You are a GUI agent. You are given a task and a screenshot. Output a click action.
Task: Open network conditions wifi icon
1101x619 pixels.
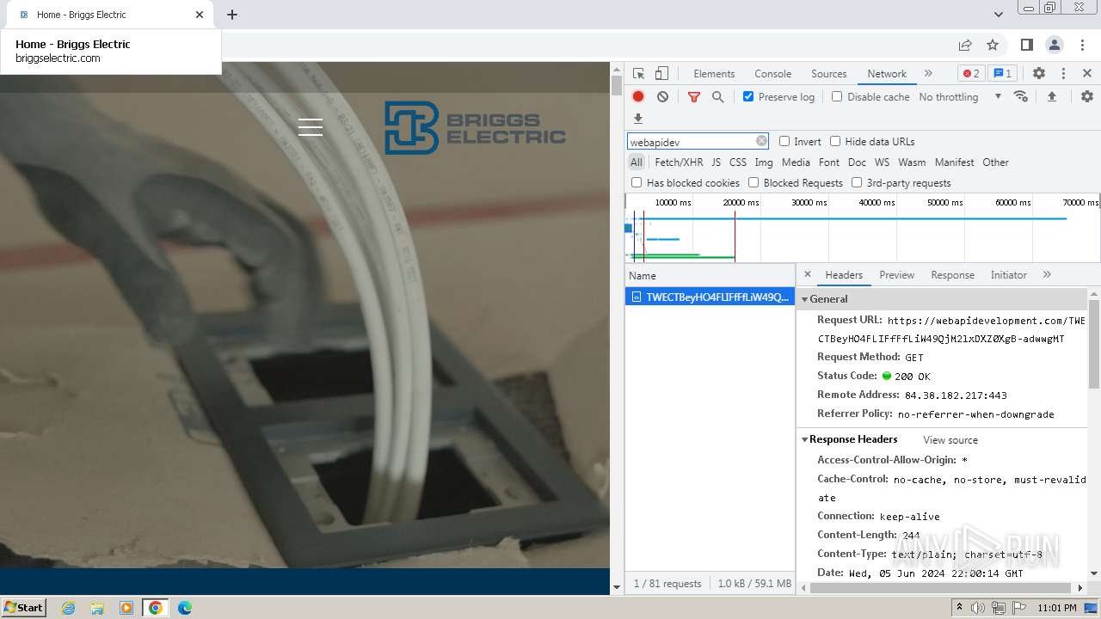(1021, 96)
